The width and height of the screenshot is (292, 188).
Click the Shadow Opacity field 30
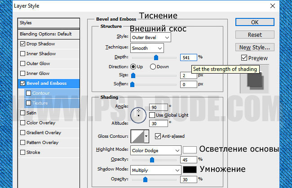click(189, 179)
